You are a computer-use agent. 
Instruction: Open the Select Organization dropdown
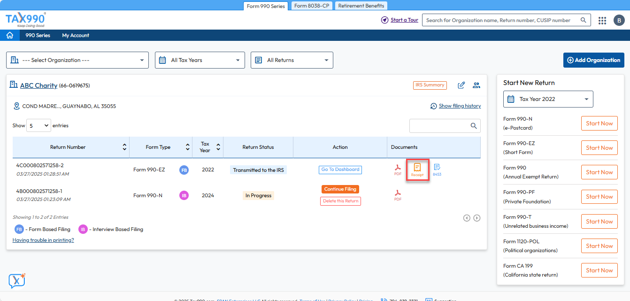click(x=77, y=60)
